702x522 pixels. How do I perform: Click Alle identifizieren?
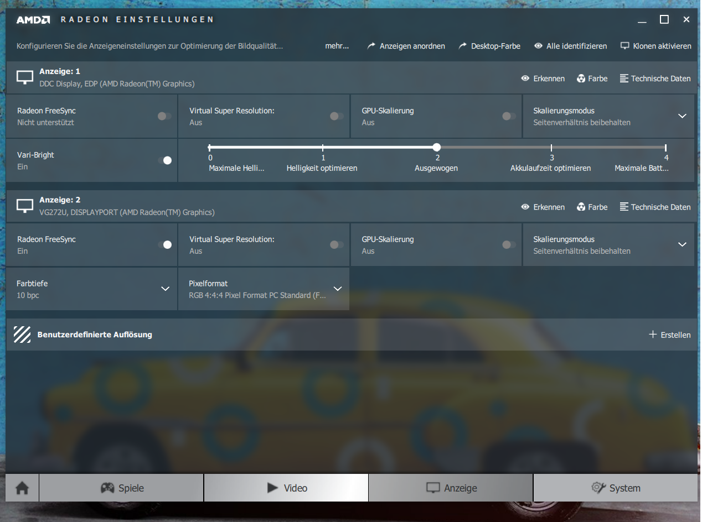click(570, 46)
